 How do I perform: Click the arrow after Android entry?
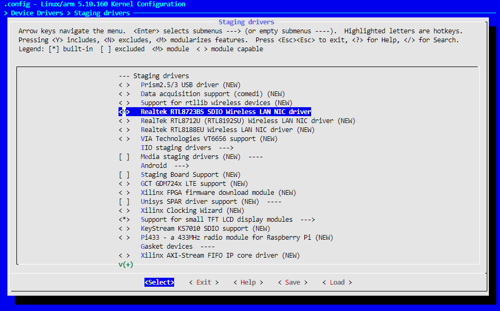point(182,165)
